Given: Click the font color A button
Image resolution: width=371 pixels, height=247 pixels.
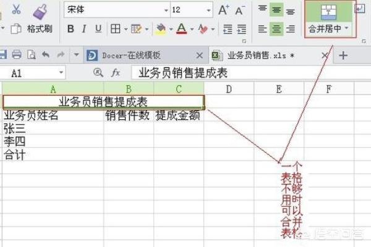Looking at the screenshot, I should 181,29.
